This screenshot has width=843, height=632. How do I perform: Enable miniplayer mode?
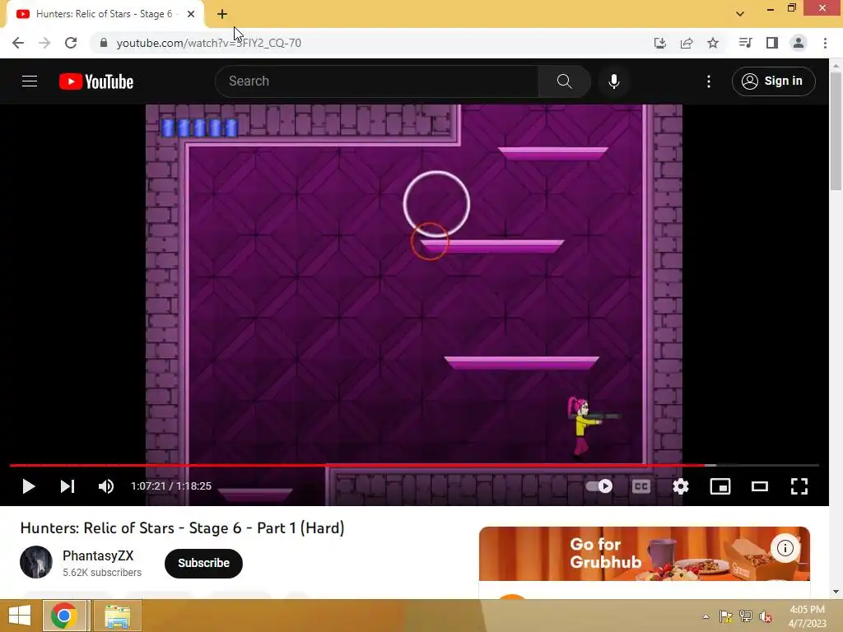720,486
